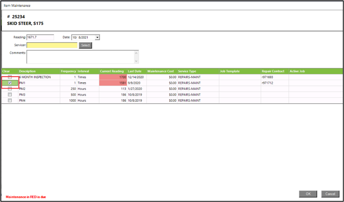Confirm with the OK button
The image size is (344, 202).
308,194
